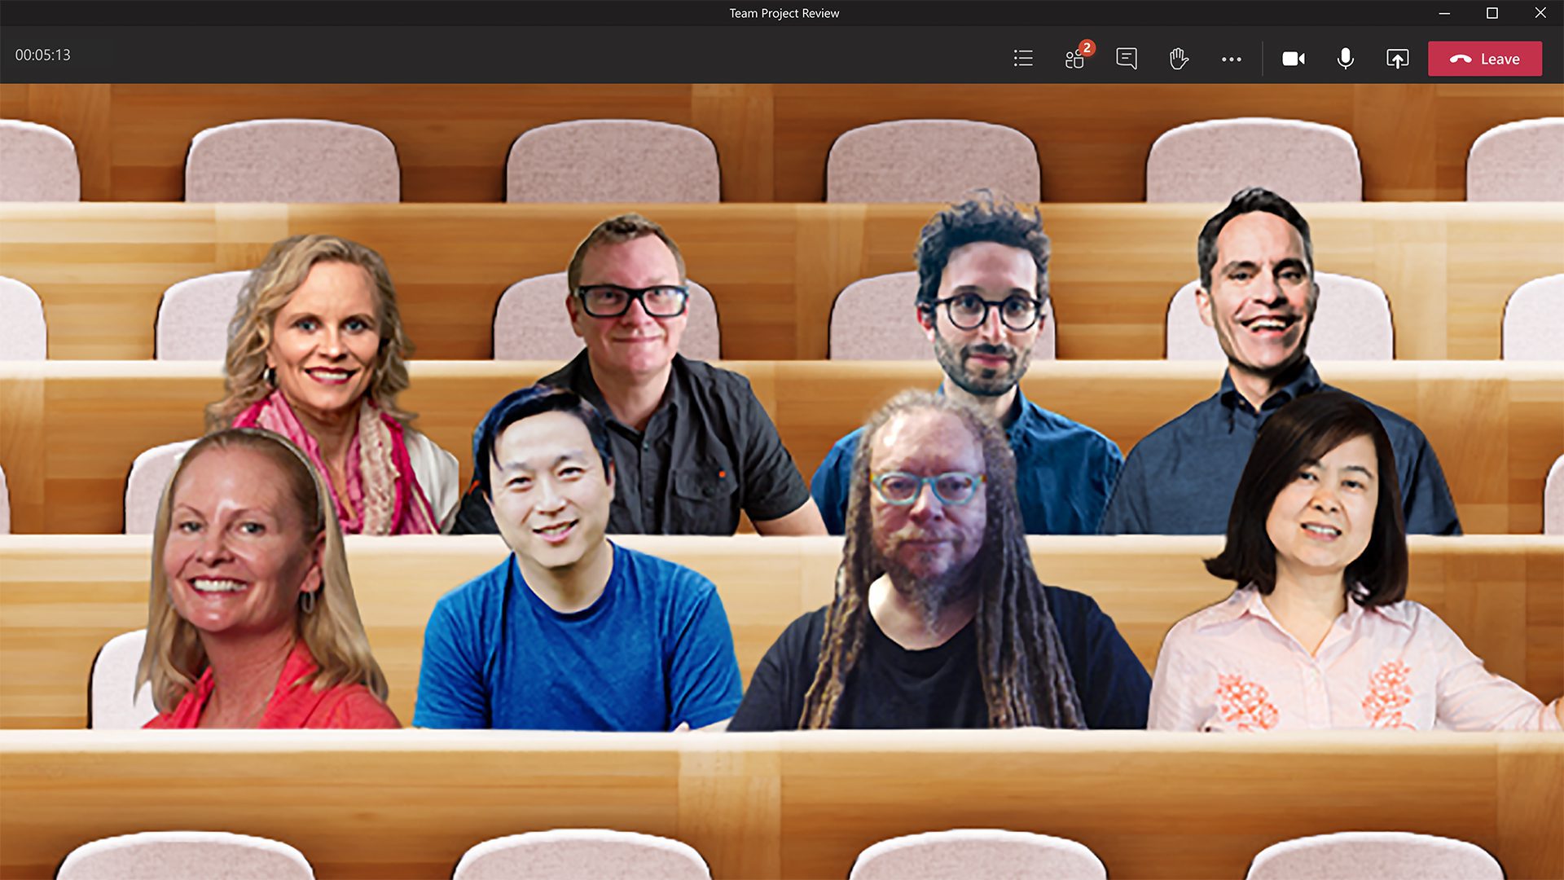Screen dimensions: 1564x880
Task: Click the hang-up phone icon on Leave
Action: click(1461, 59)
